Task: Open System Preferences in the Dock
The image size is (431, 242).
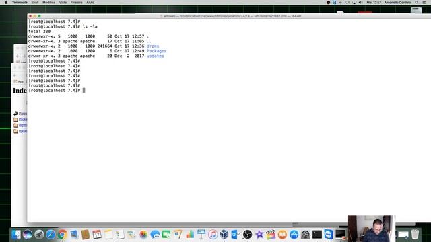Action: click(305, 235)
